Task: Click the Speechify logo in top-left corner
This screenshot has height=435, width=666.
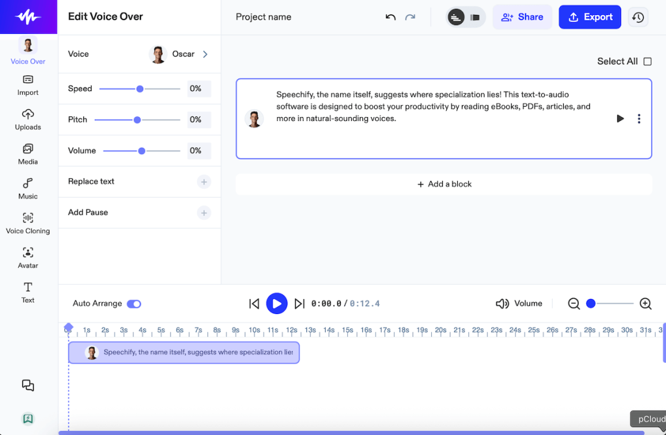Action: pos(28,17)
